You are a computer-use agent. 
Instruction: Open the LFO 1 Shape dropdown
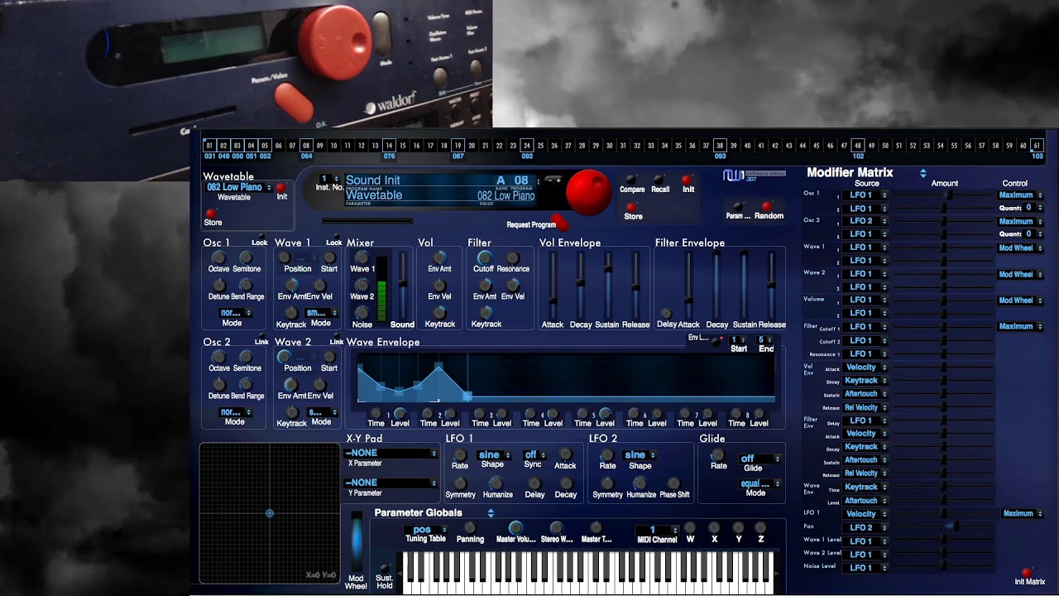(x=495, y=454)
